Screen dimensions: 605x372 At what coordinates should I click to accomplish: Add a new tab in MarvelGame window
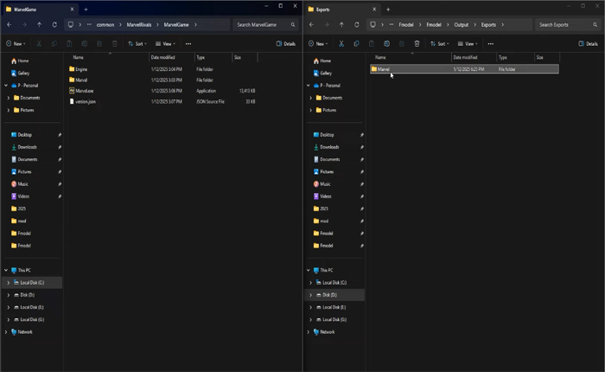click(x=86, y=9)
